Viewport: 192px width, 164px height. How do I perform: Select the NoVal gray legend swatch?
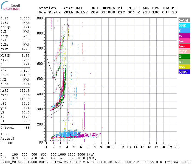coord(184,20)
